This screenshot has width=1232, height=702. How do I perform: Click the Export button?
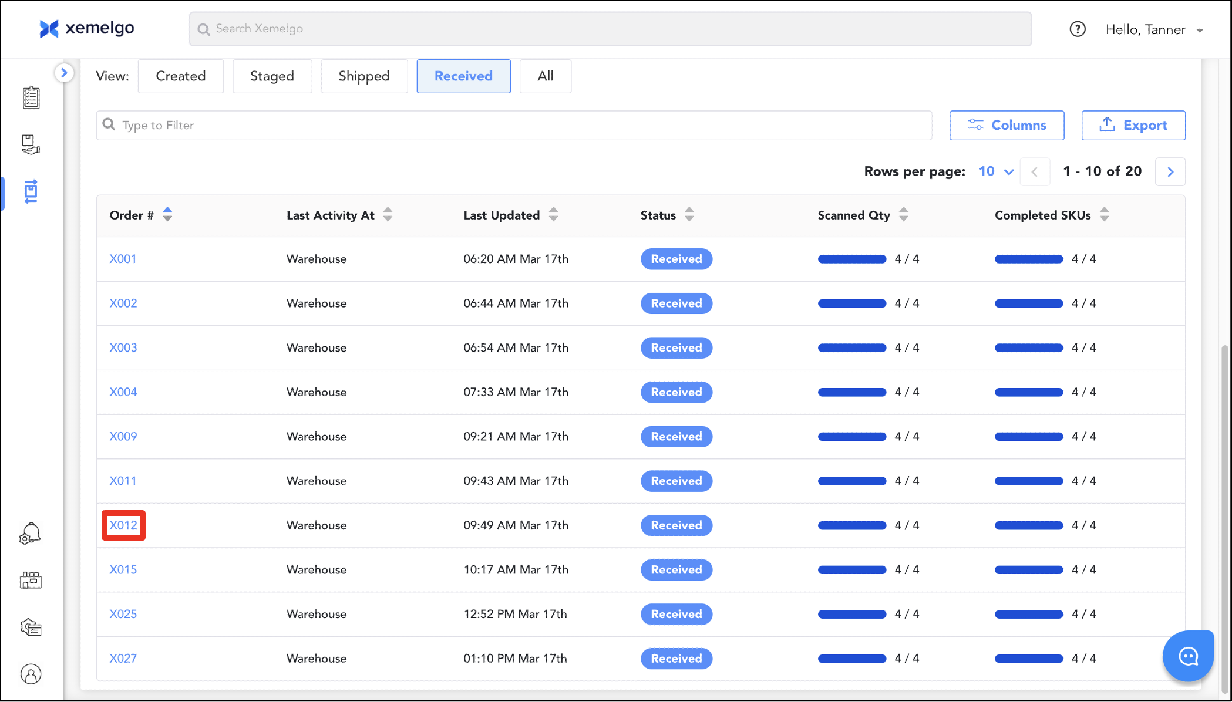(x=1133, y=125)
